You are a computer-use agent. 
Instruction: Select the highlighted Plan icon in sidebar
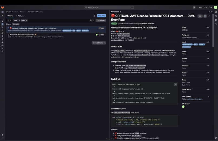[x=2, y=24]
